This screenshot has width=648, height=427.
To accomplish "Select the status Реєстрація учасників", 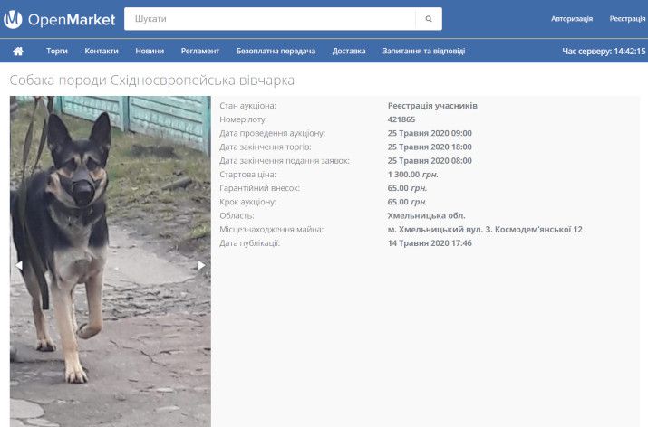I will tap(432, 106).
